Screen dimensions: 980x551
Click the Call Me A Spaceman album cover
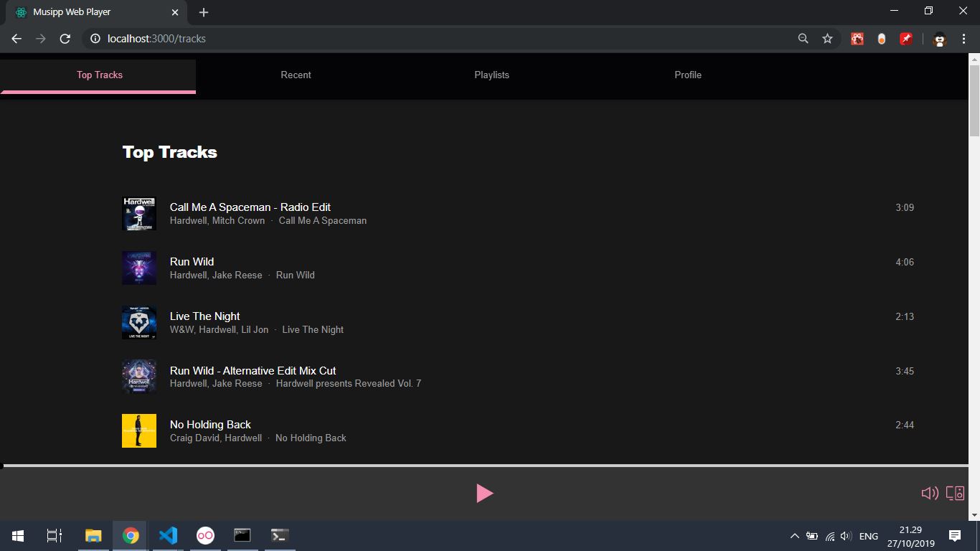pyautogui.click(x=139, y=213)
